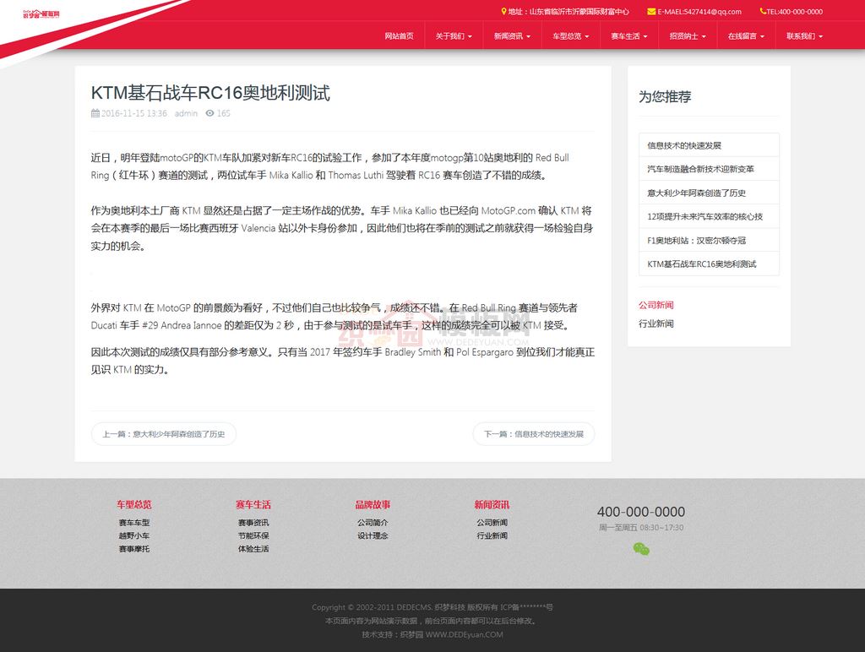This screenshot has height=652, width=865.
Task: Open recommended article F1奥地利站：汉密尔顿夺冠
Action: click(709, 240)
